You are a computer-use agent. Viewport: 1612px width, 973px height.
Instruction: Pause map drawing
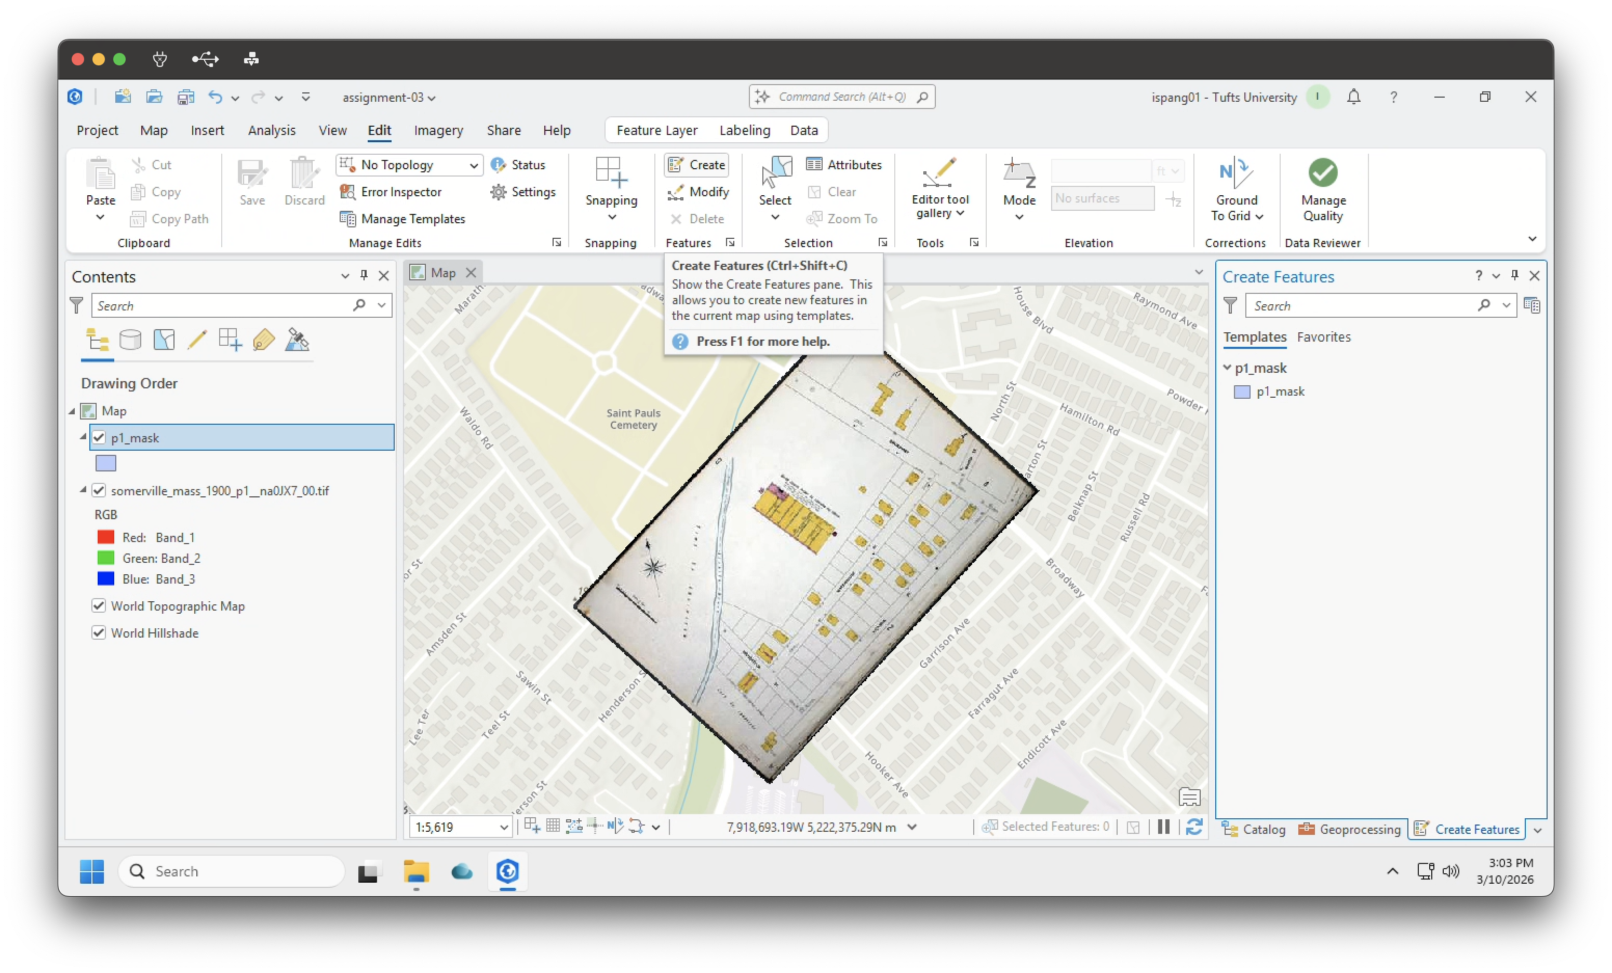1163,827
